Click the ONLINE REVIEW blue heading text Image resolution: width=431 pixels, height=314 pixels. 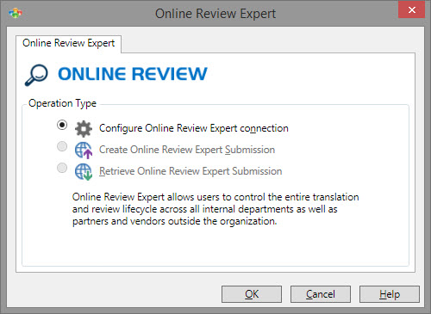pyautogui.click(x=133, y=74)
